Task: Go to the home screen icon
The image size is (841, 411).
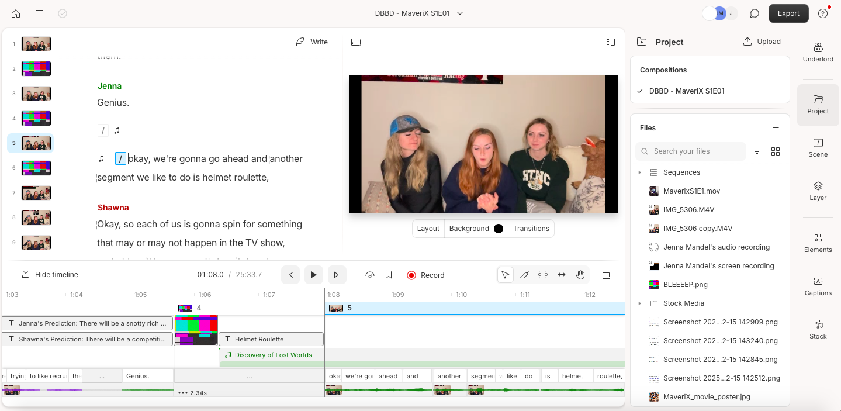Action: tap(16, 13)
